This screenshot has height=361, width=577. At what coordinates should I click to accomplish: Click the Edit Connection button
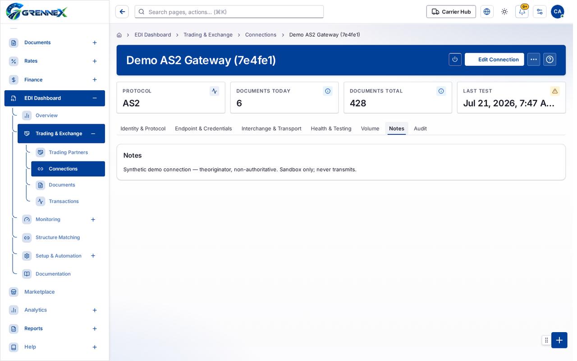(494, 60)
